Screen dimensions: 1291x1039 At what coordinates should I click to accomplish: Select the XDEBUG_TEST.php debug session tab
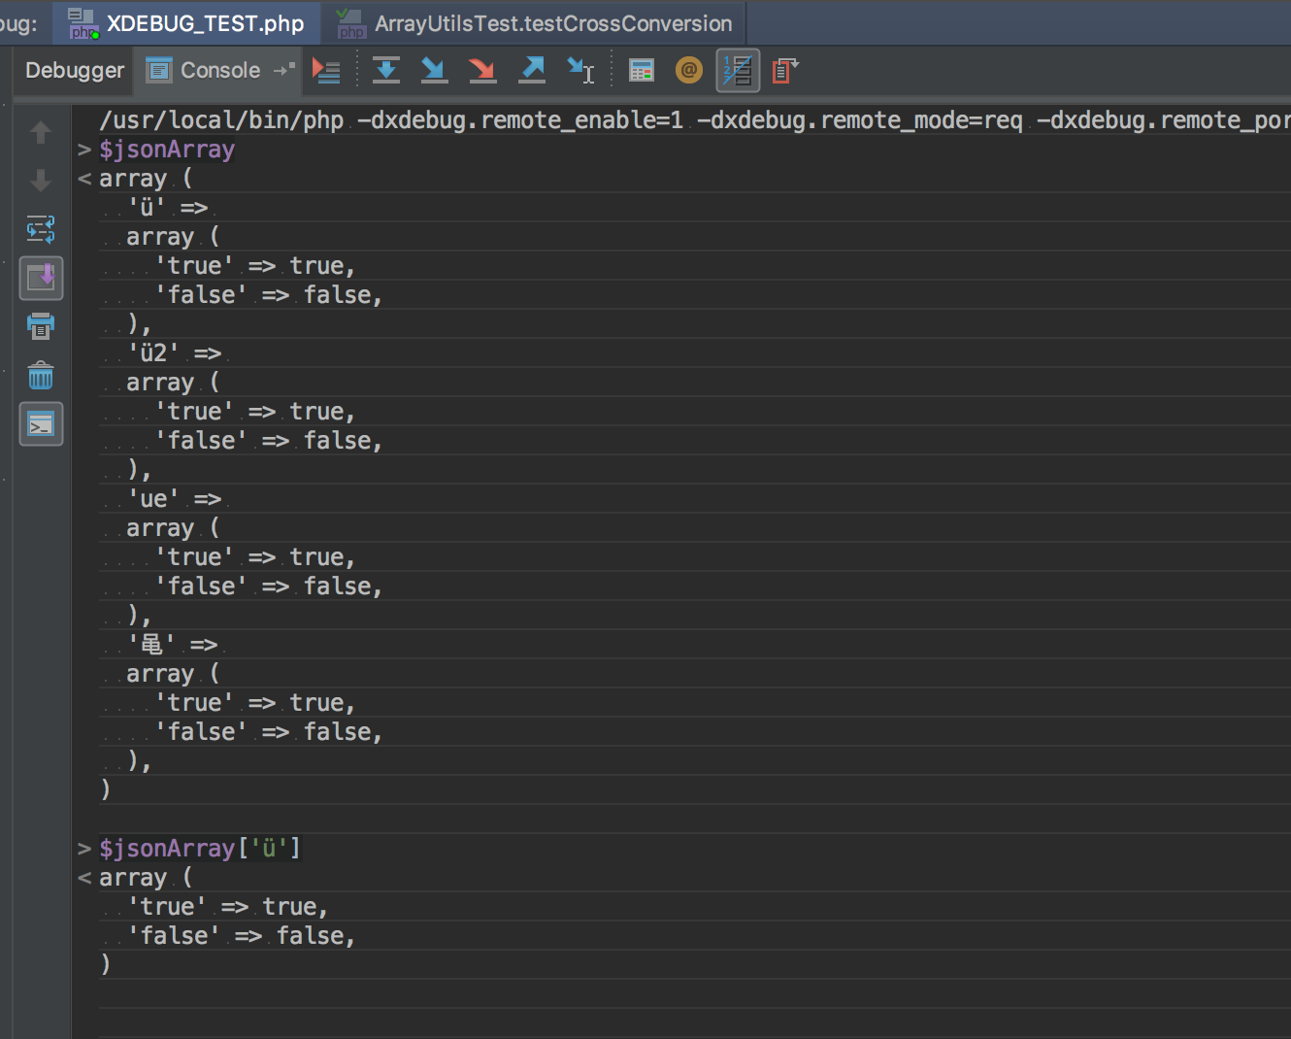(205, 23)
